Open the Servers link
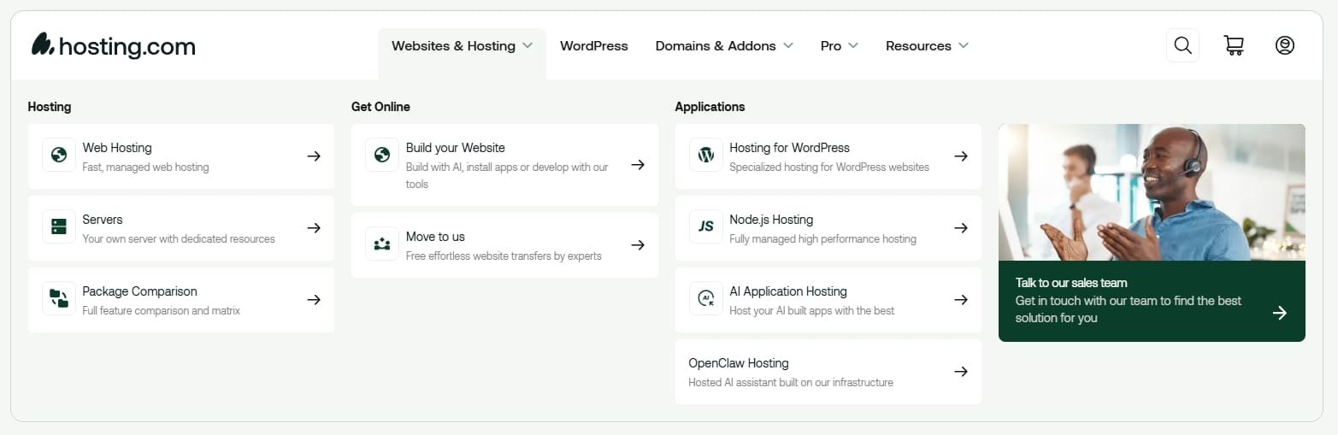The width and height of the screenshot is (1338, 435). (x=103, y=220)
